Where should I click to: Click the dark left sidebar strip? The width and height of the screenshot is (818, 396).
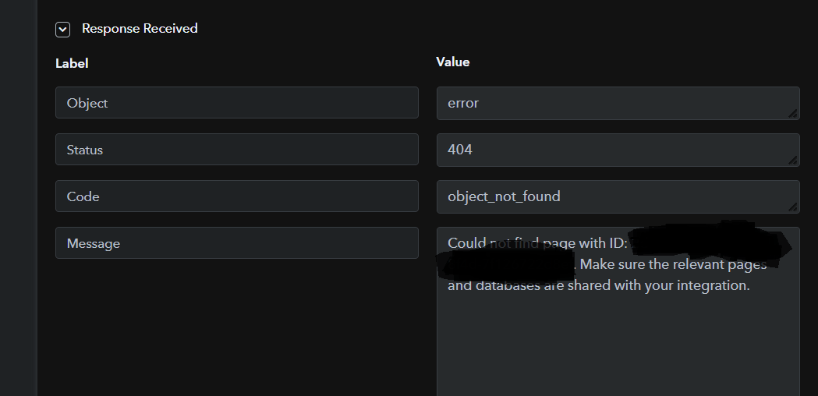pos(18,195)
